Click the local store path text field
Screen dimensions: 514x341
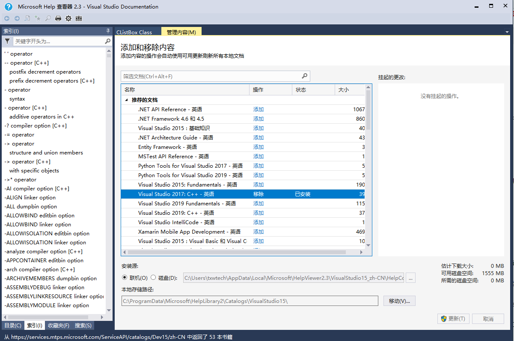250,301
